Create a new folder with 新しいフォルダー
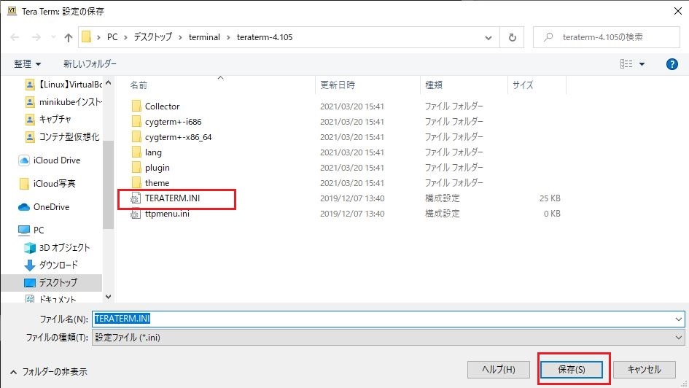 tap(90, 64)
